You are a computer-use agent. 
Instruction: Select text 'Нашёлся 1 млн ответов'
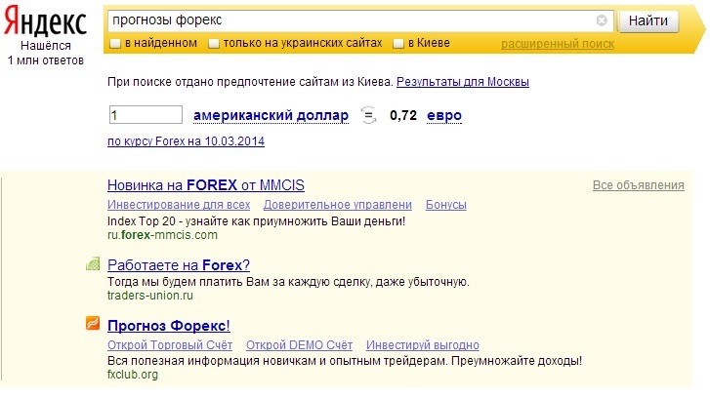click(45, 53)
